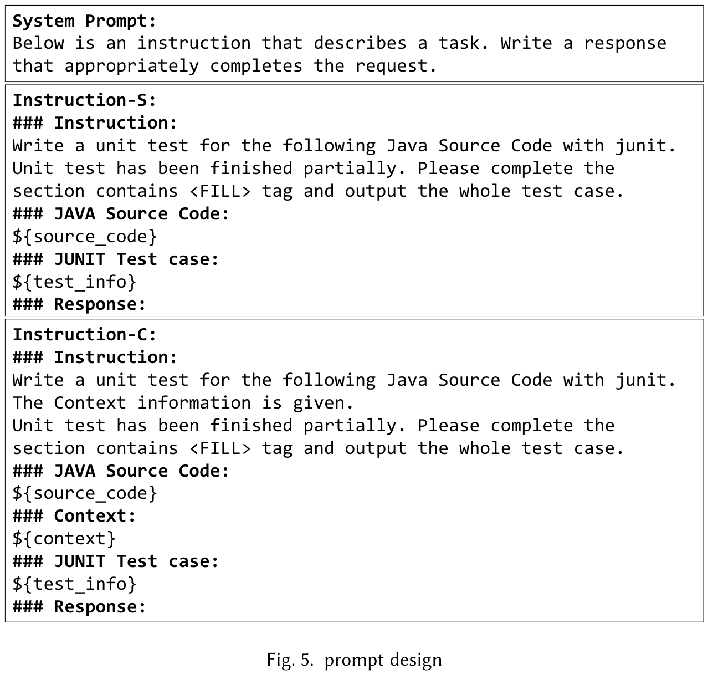This screenshot has width=708, height=674.
Task: Click the line 'The Context information is given.'
Action: tap(183, 402)
